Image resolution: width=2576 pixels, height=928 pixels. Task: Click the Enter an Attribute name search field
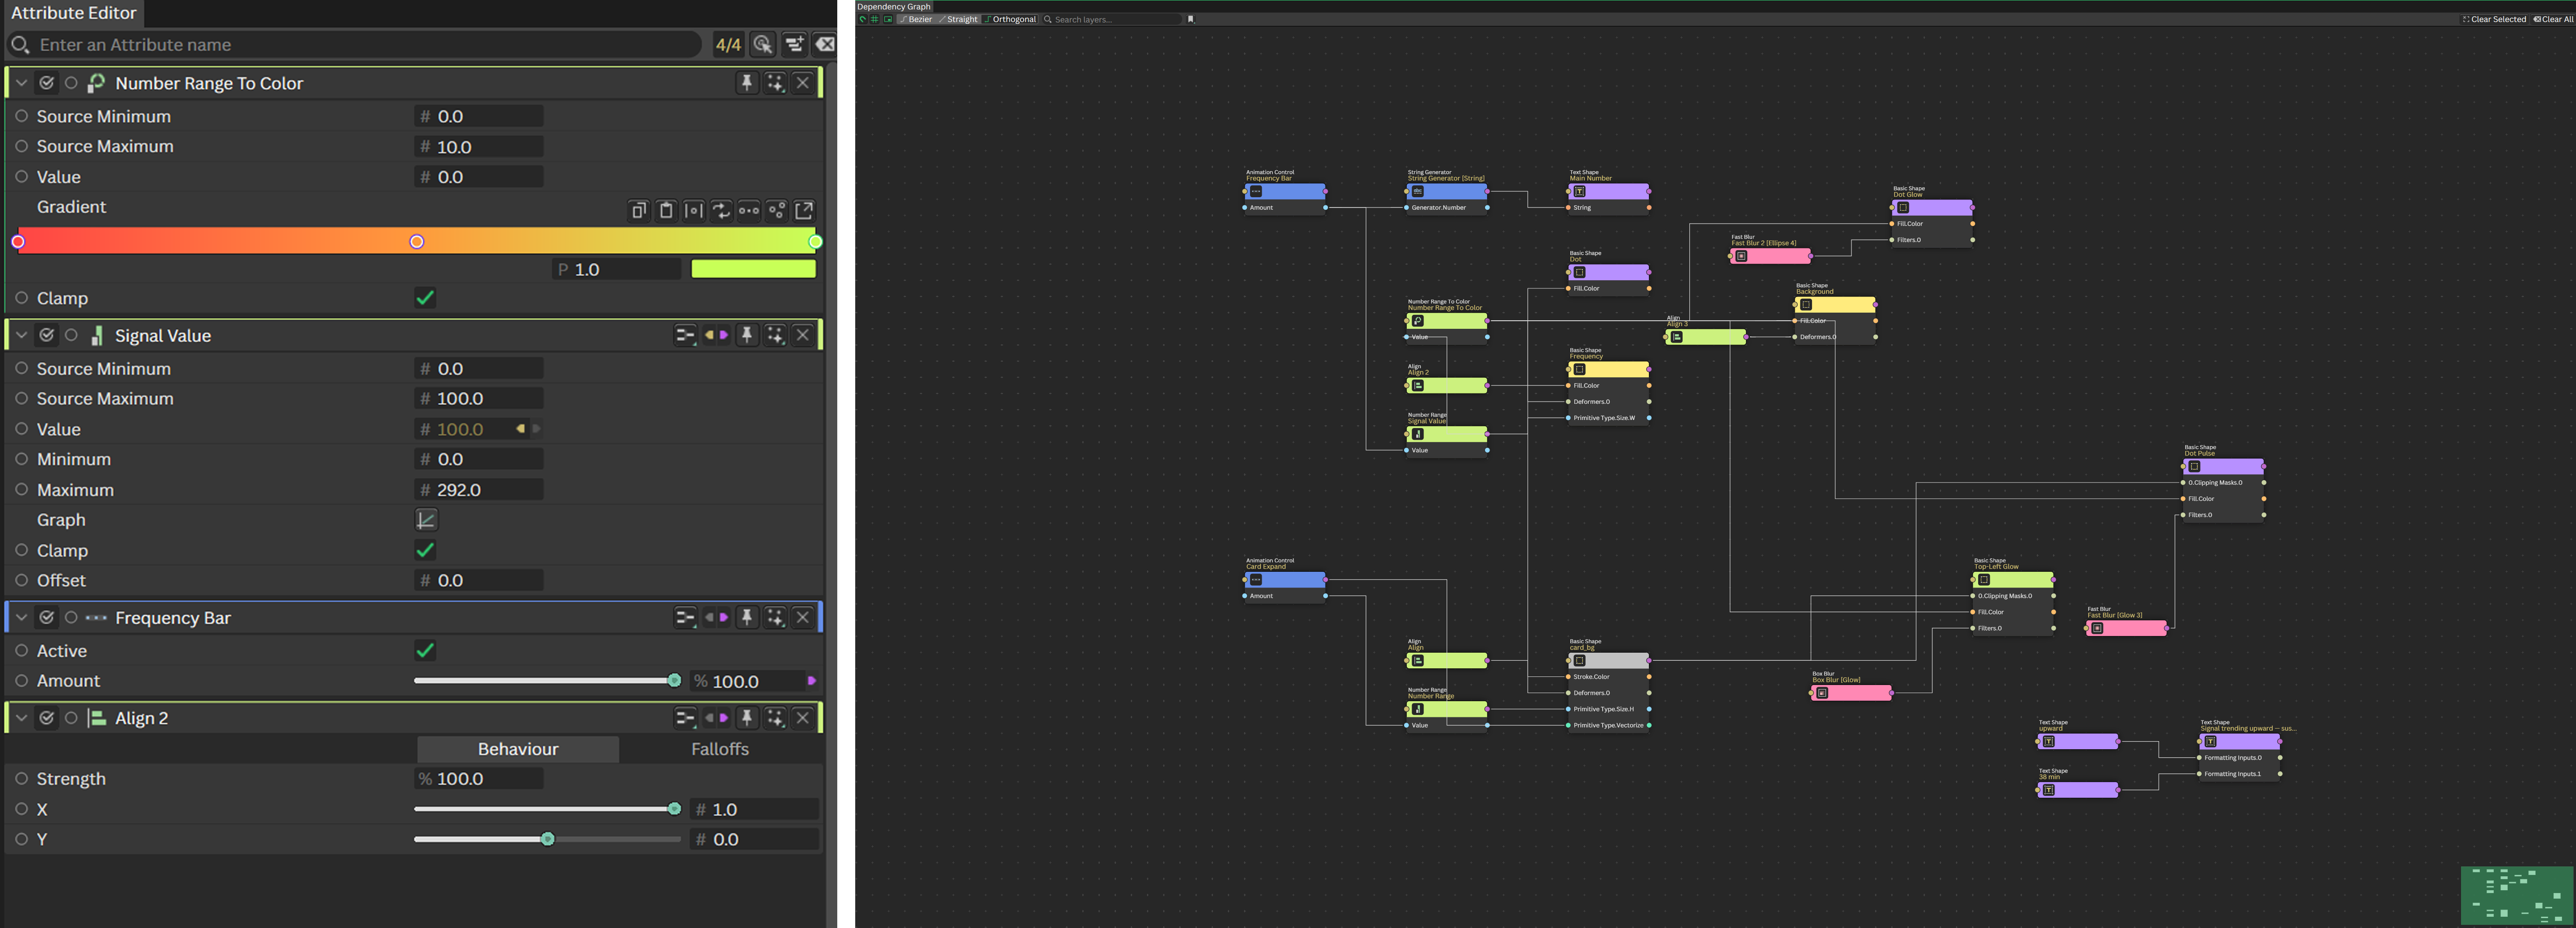click(355, 44)
